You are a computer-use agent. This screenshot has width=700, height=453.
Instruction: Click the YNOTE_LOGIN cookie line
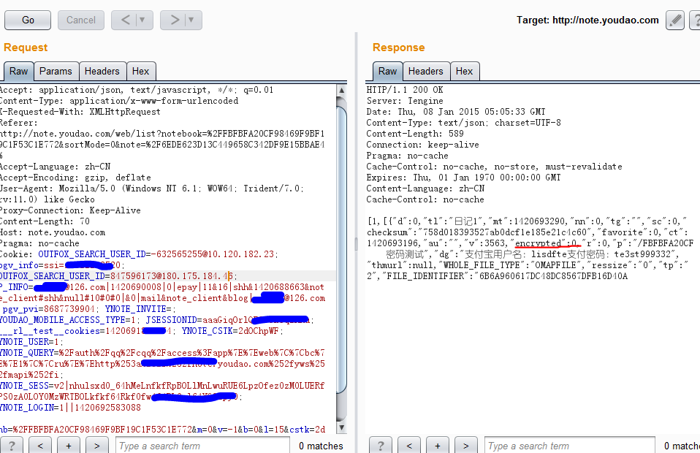tap(70, 408)
